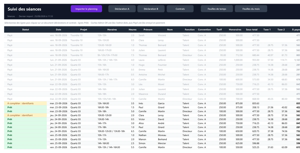Open the Contrats button
300x153 pixels.
coord(180,9)
